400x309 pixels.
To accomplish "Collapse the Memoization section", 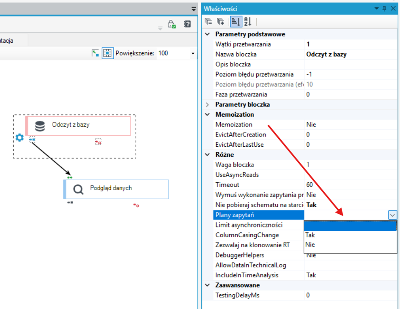I will click(x=208, y=115).
